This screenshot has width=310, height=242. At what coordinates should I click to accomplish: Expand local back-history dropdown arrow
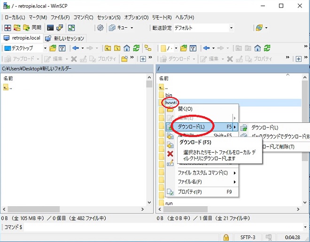click(x=83, y=48)
